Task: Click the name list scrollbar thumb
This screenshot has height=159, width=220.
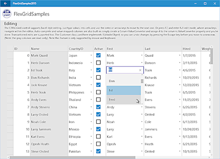Action: pos(142,81)
